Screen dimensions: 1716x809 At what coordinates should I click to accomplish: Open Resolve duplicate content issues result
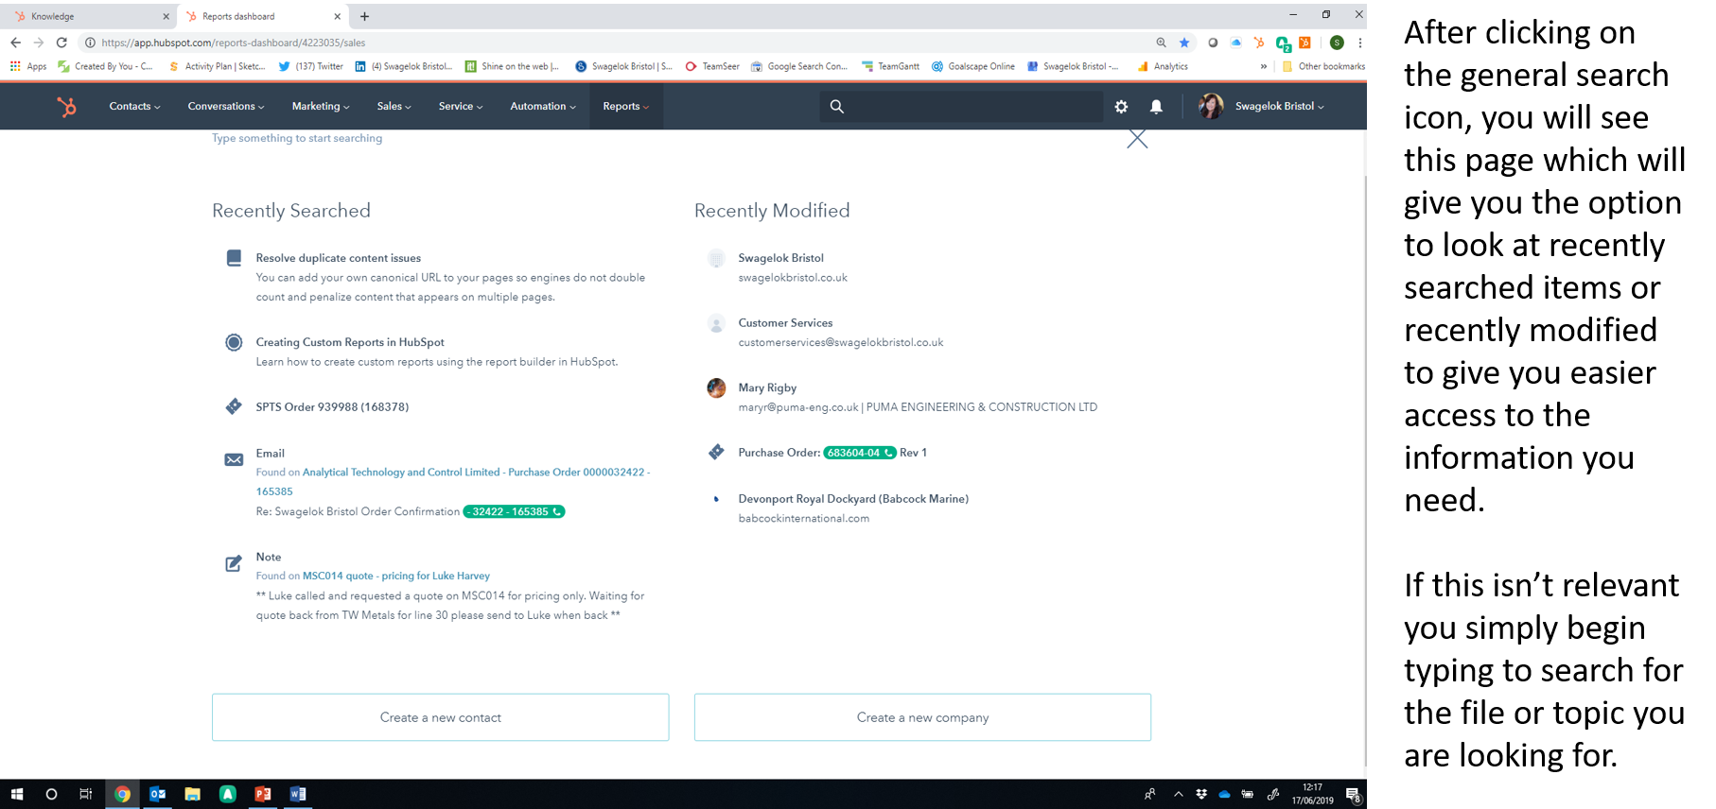tap(339, 258)
